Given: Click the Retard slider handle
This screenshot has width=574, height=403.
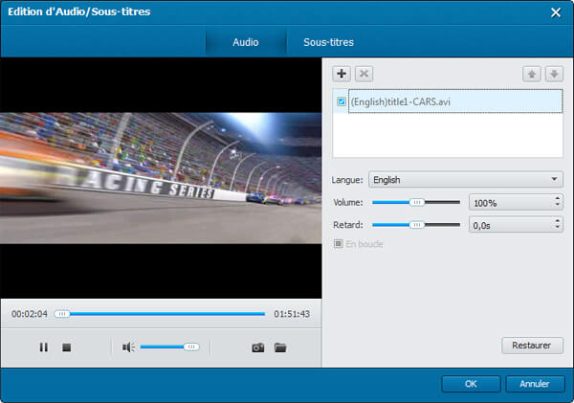Looking at the screenshot, I should tap(416, 225).
